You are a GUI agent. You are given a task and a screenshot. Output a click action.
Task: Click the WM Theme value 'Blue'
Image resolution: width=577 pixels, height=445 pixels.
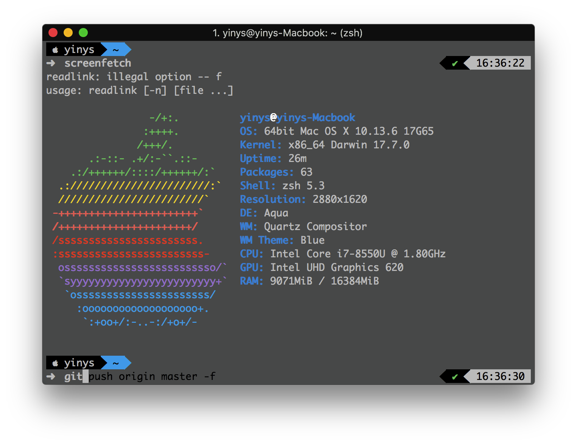click(x=312, y=240)
